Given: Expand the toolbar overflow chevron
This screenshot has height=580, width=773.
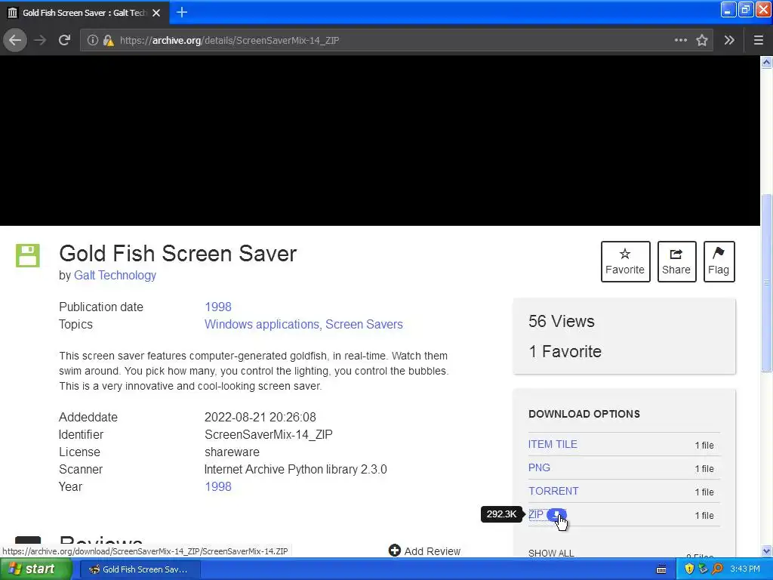Looking at the screenshot, I should click(x=729, y=40).
